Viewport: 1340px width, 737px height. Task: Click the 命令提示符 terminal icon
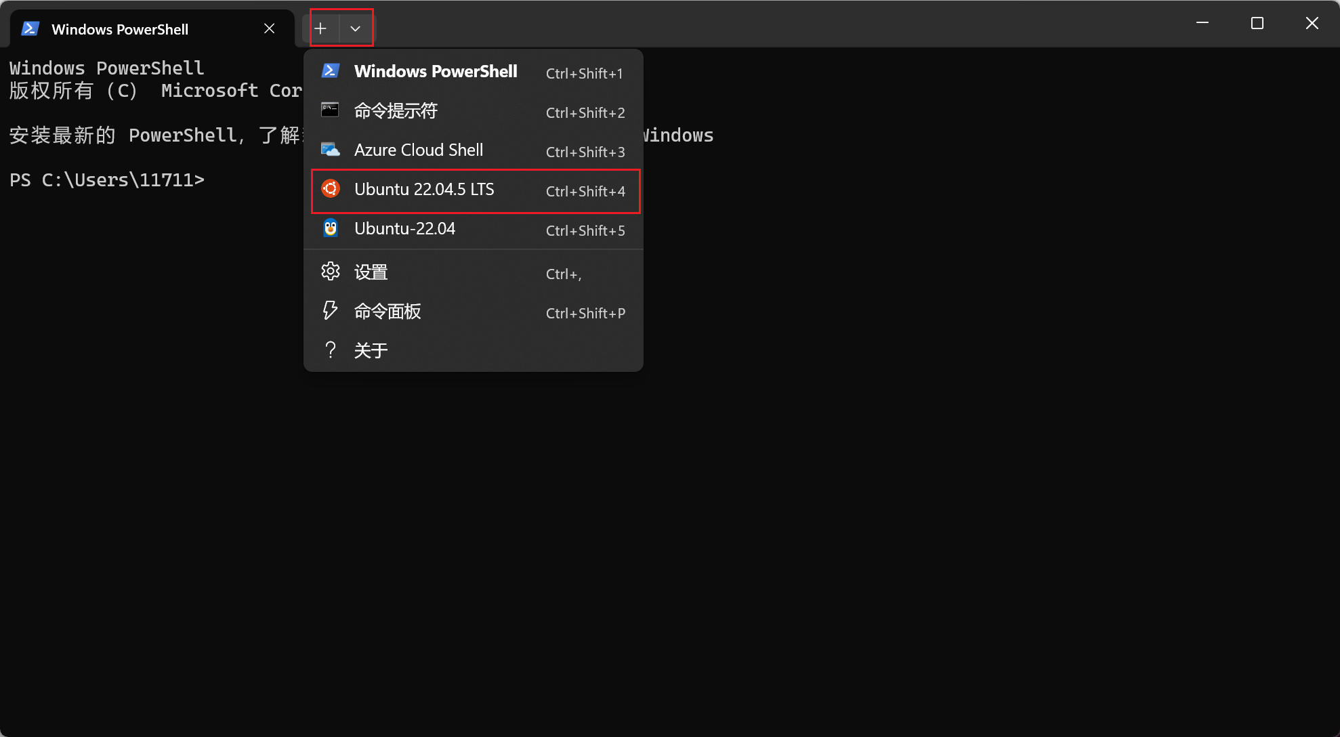tap(331, 110)
